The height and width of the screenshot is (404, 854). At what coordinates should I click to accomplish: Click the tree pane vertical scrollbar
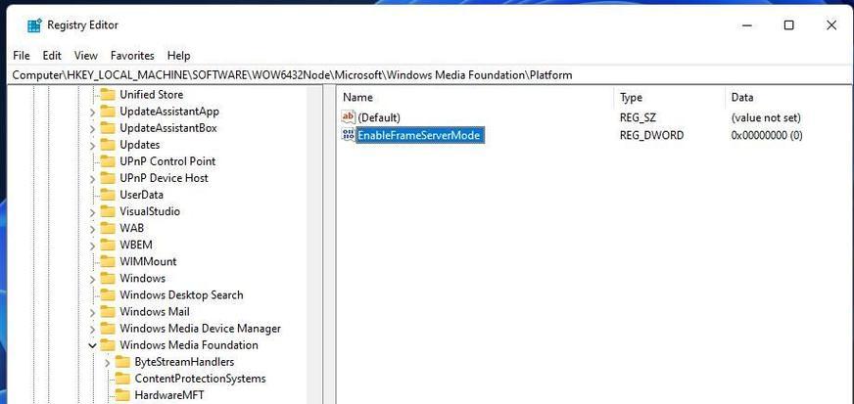pyautogui.click(x=314, y=245)
